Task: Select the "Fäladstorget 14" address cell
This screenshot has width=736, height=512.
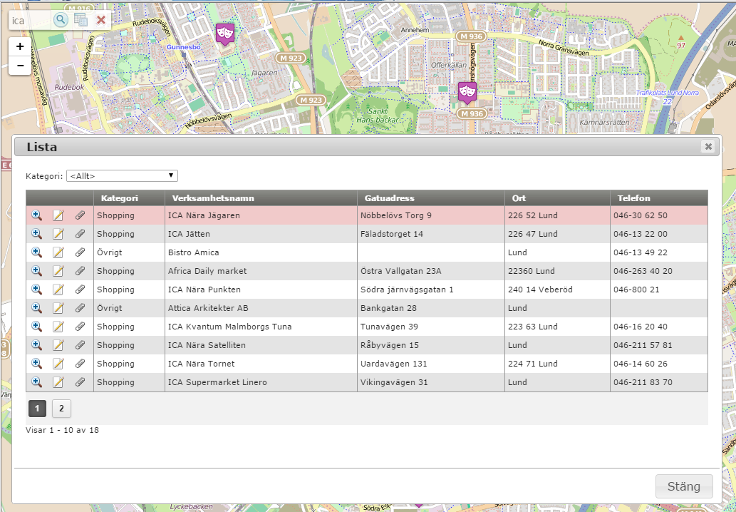Action: coord(431,234)
